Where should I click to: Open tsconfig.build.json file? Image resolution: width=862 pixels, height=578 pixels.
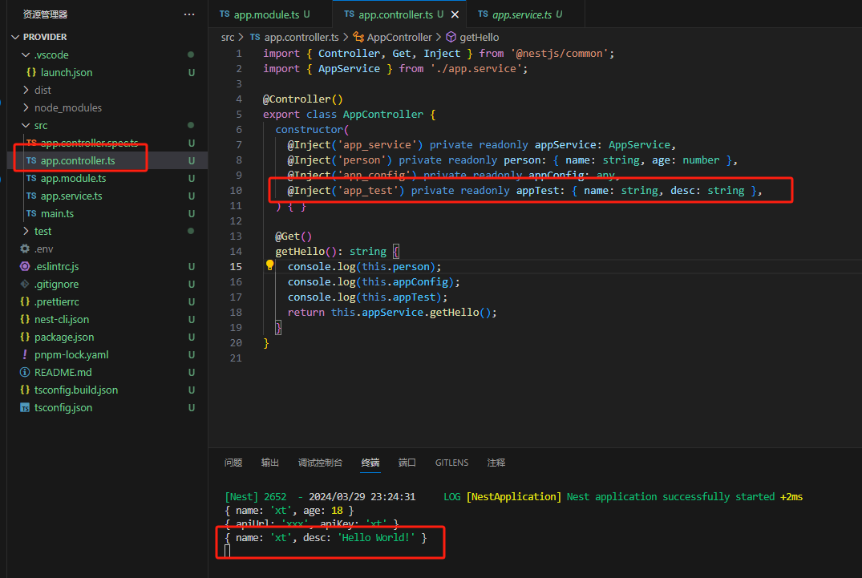pos(76,390)
